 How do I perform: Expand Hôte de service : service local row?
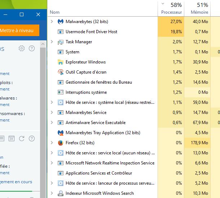click(x=52, y=153)
